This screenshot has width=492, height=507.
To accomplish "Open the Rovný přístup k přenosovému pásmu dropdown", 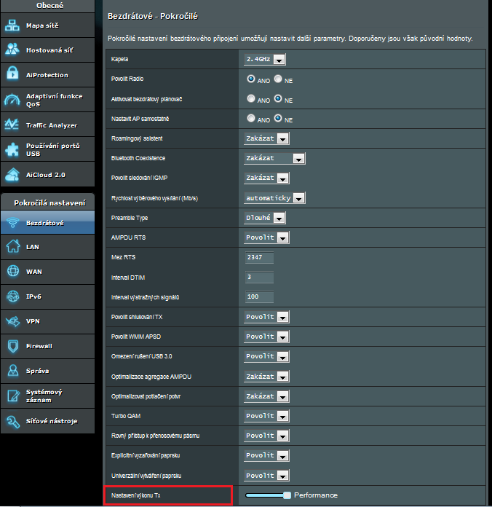I will tap(266, 436).
